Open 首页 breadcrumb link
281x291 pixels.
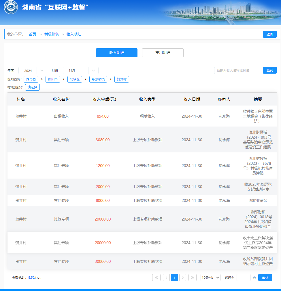click(x=32, y=34)
